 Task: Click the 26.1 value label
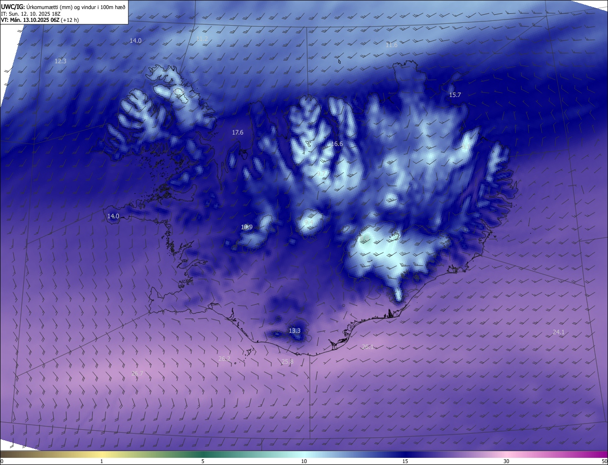368,347
